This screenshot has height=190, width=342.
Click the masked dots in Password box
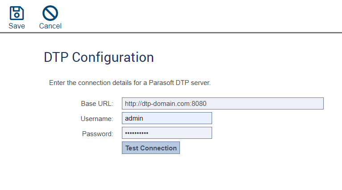coord(137,133)
